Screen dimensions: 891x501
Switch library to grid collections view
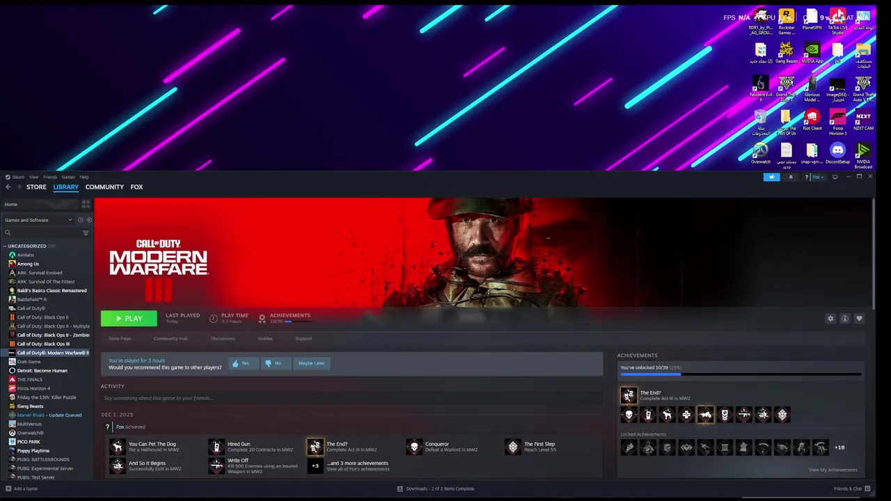point(86,205)
